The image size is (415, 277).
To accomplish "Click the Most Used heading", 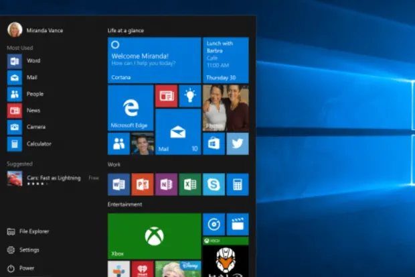I will point(20,48).
